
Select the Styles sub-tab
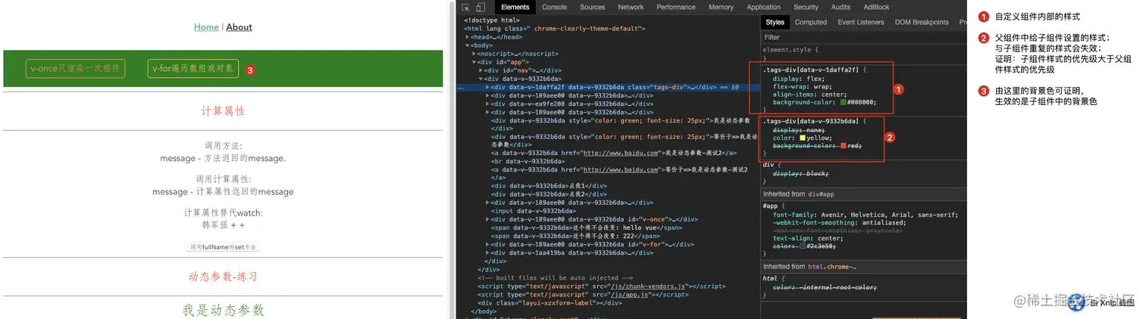pyautogui.click(x=775, y=23)
